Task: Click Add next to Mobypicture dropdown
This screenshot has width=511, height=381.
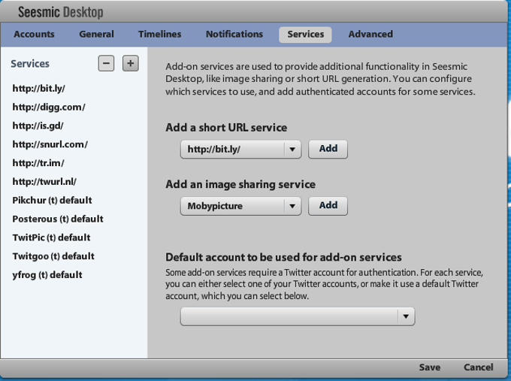Action: click(x=328, y=206)
